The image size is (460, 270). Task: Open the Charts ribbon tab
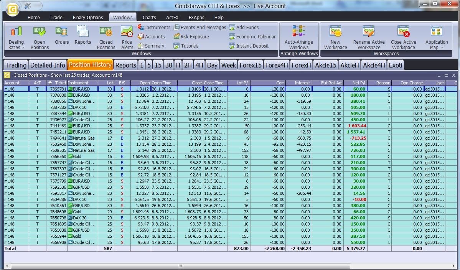point(149,17)
